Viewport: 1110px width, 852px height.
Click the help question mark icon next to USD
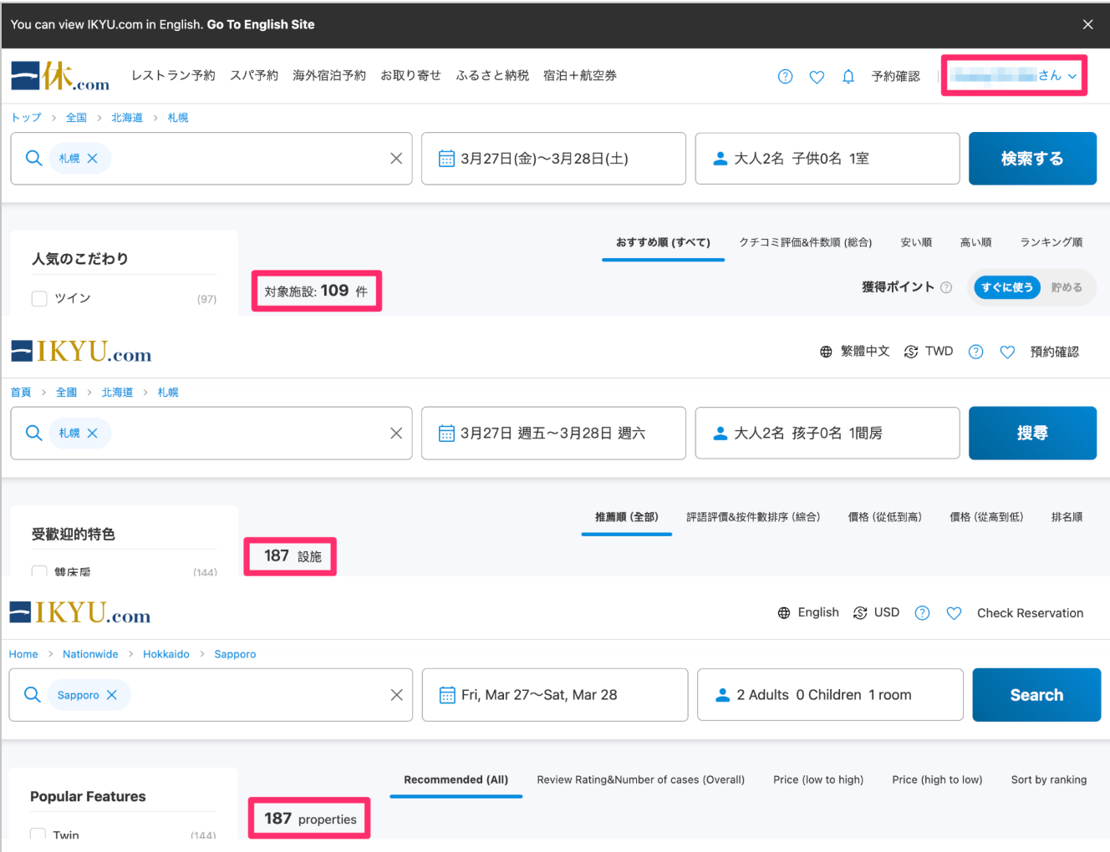pos(922,612)
